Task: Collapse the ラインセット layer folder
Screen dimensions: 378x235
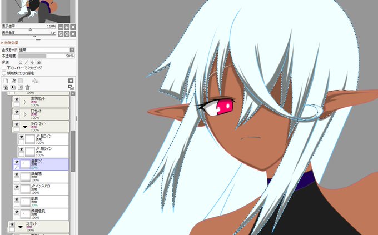Action: point(25,127)
